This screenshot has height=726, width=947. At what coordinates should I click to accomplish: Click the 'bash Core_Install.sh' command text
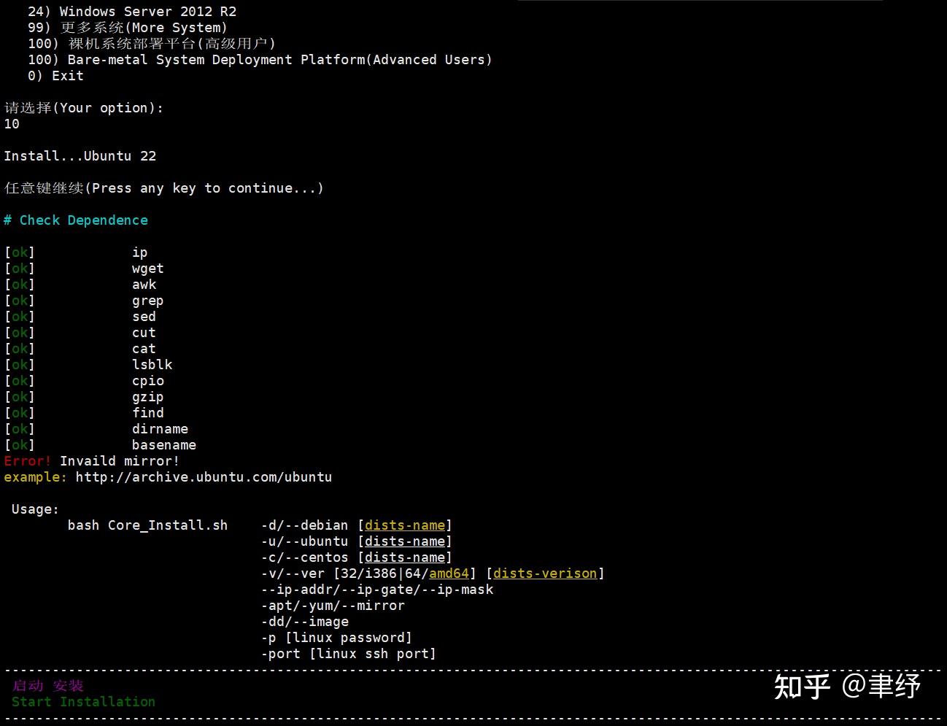[x=148, y=525]
